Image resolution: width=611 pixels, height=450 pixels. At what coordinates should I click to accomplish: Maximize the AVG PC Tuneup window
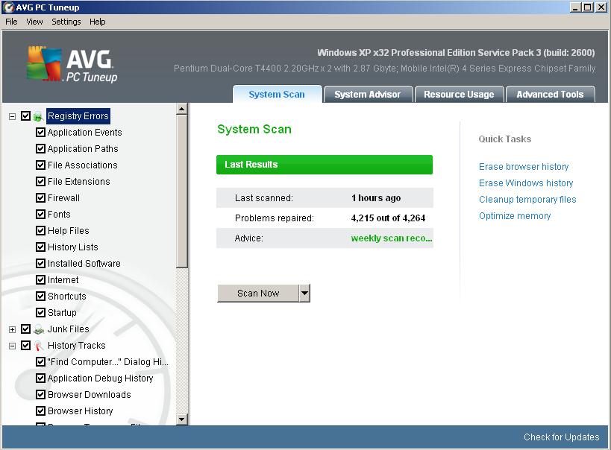pos(588,7)
